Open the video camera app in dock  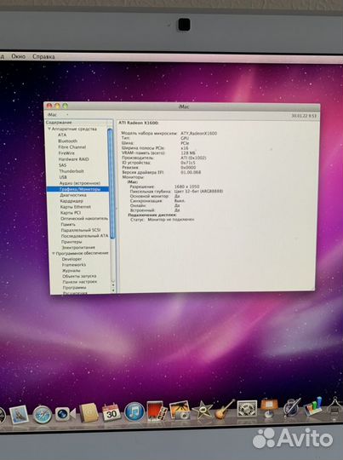(x=65, y=414)
